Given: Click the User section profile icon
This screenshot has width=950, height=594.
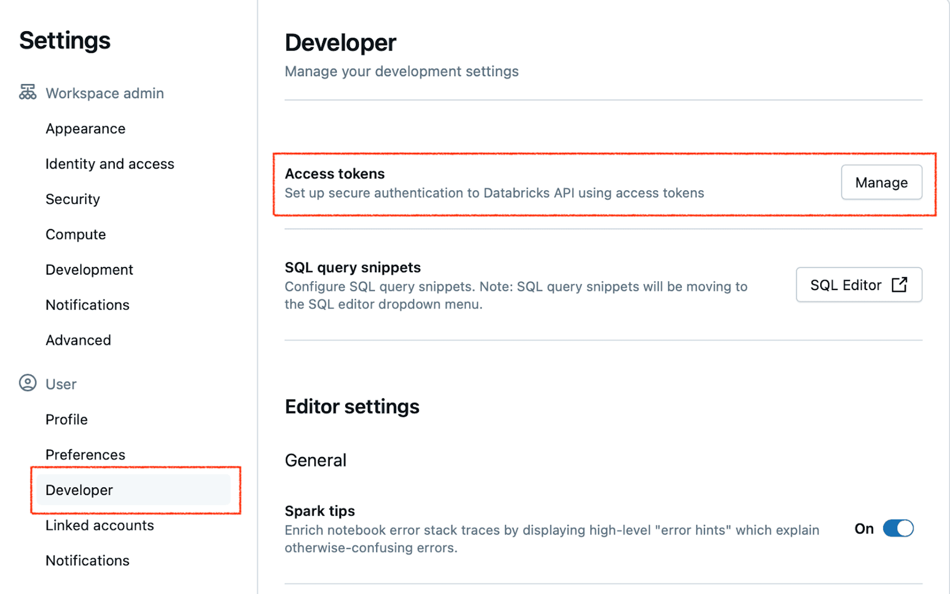Looking at the screenshot, I should click(x=28, y=383).
